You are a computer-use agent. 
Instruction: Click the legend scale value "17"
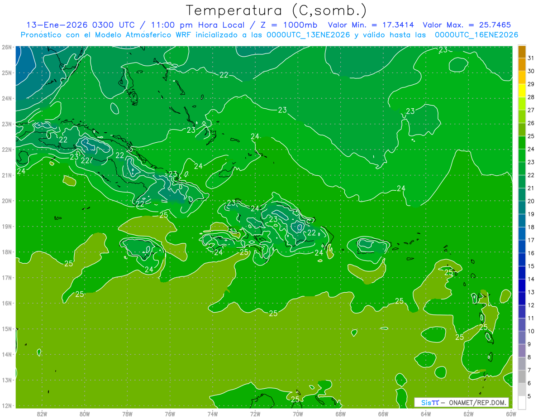coord(531,240)
